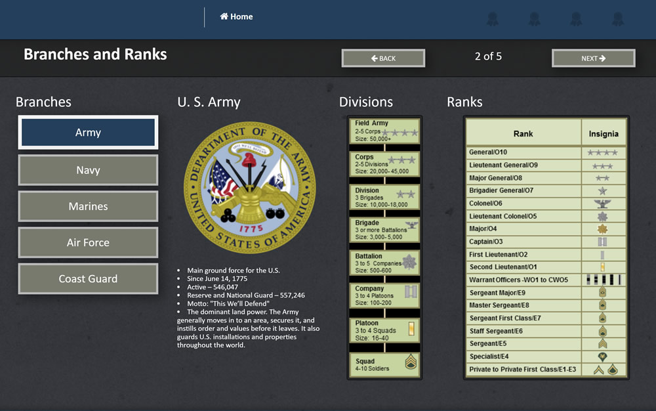Click the Sergeant Major/E9 rank row
This screenshot has height=411, width=656.
tap(523, 293)
